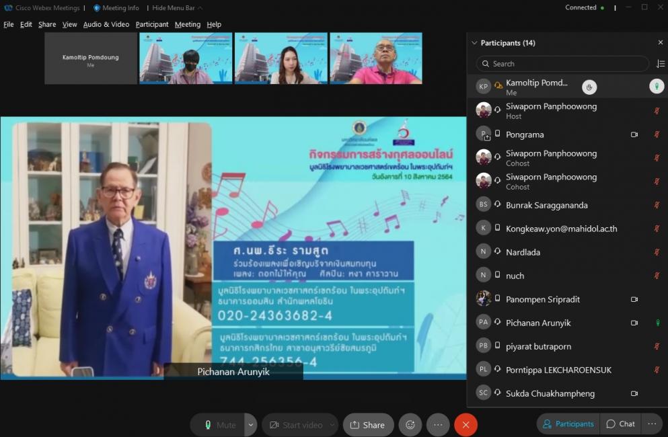This screenshot has height=437, width=668.
Task: Click the red Leave meeting button
Action: (466, 425)
